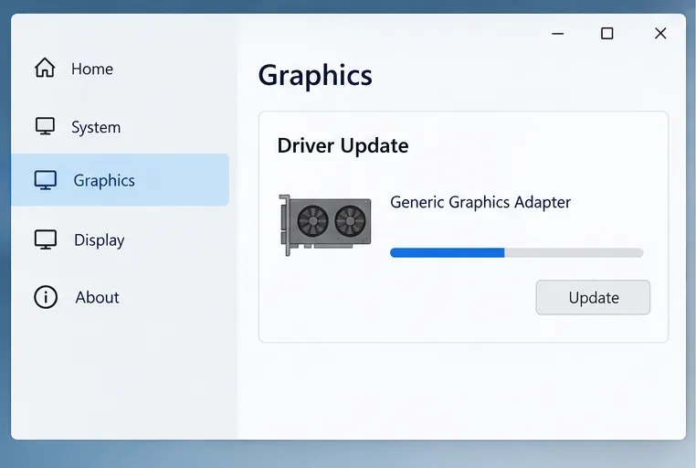The width and height of the screenshot is (696, 468).
Task: Close the settings window
Action: coord(660,33)
